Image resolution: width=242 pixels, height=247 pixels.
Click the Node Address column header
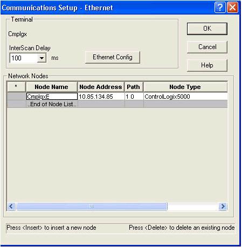pyautogui.click(x=101, y=87)
